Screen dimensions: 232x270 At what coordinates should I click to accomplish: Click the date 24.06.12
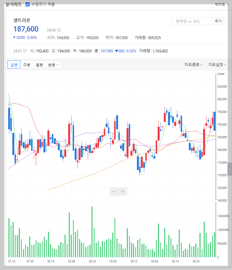pyautogui.click(x=54, y=30)
